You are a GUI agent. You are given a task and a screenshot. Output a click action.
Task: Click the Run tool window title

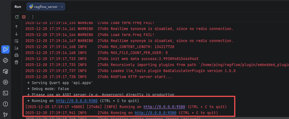pyautogui.click(x=18, y=7)
